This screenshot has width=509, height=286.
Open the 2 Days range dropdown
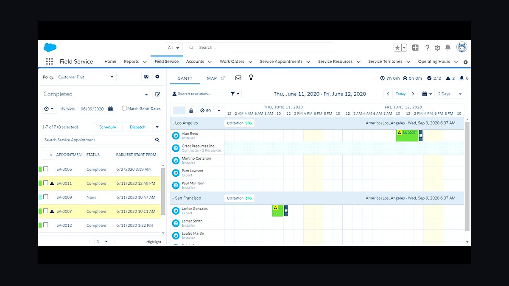449,94
